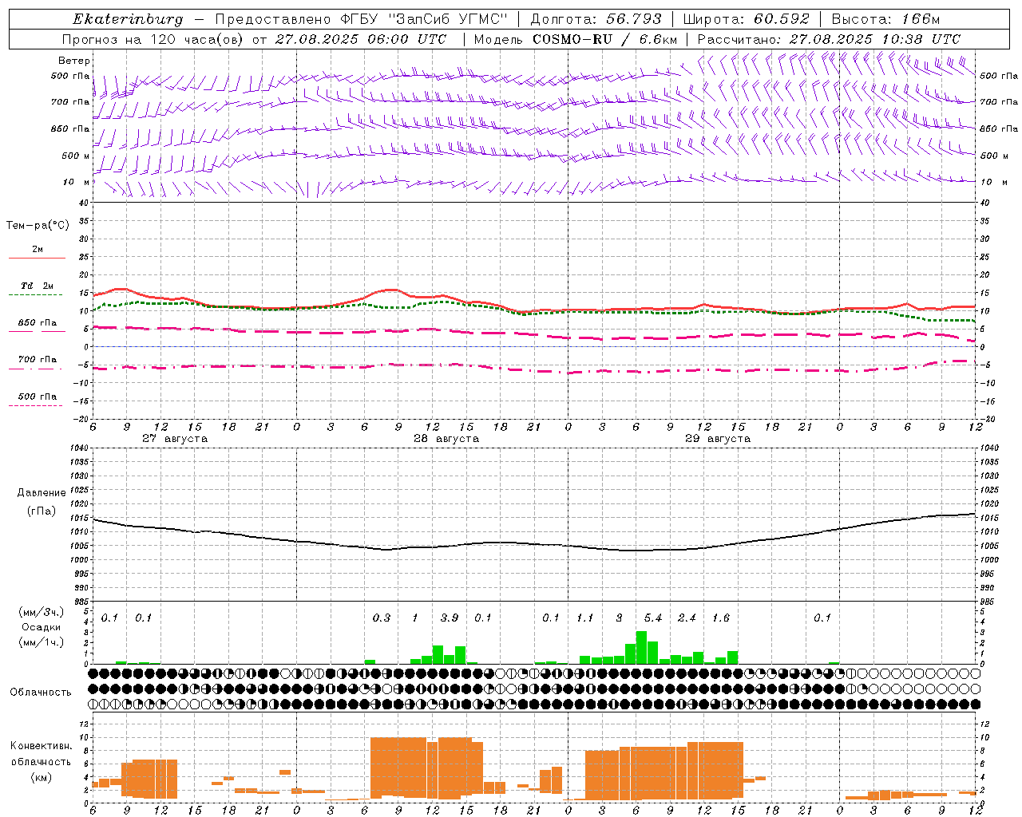Click the Облачность cloud cover label
The height and width of the screenshot is (817, 1022).
[41, 692]
